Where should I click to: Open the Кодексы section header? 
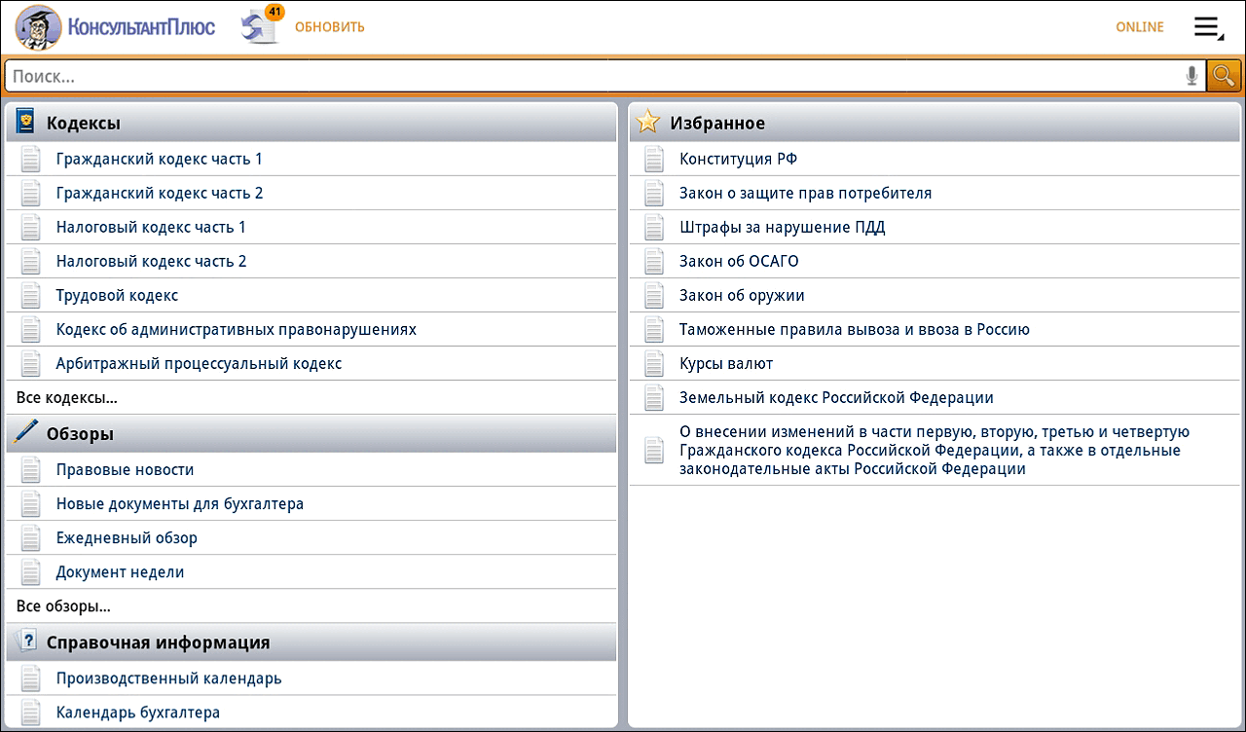[311, 123]
